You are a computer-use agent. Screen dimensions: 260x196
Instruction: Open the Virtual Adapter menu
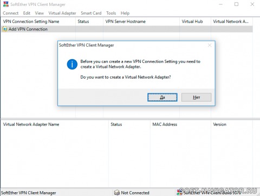[x=62, y=13]
